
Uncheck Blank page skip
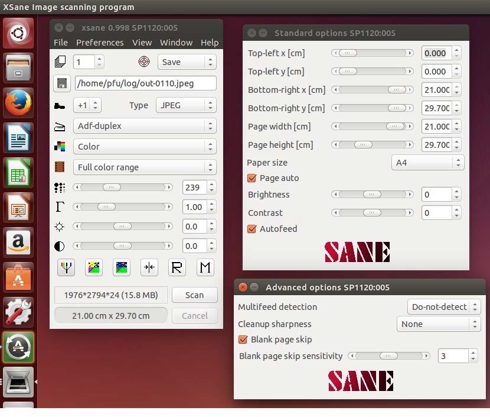[x=243, y=340]
